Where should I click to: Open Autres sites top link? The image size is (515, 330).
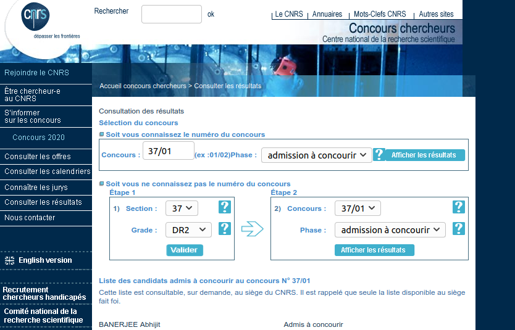coord(436,14)
